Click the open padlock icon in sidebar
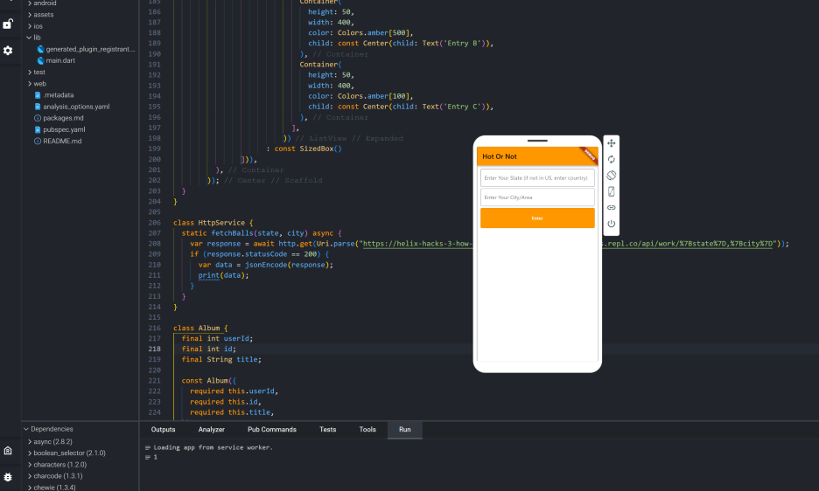This screenshot has width=819, height=491. [x=8, y=24]
